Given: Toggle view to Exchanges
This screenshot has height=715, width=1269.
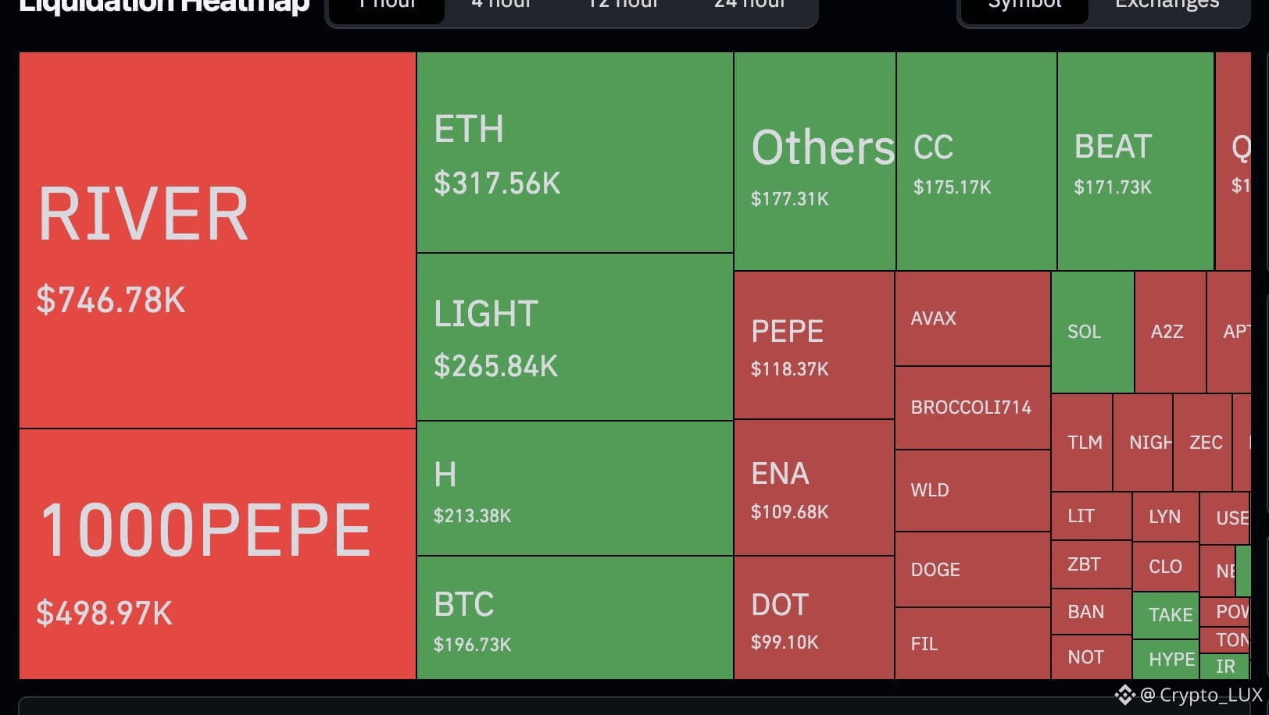Looking at the screenshot, I should [x=1167, y=6].
